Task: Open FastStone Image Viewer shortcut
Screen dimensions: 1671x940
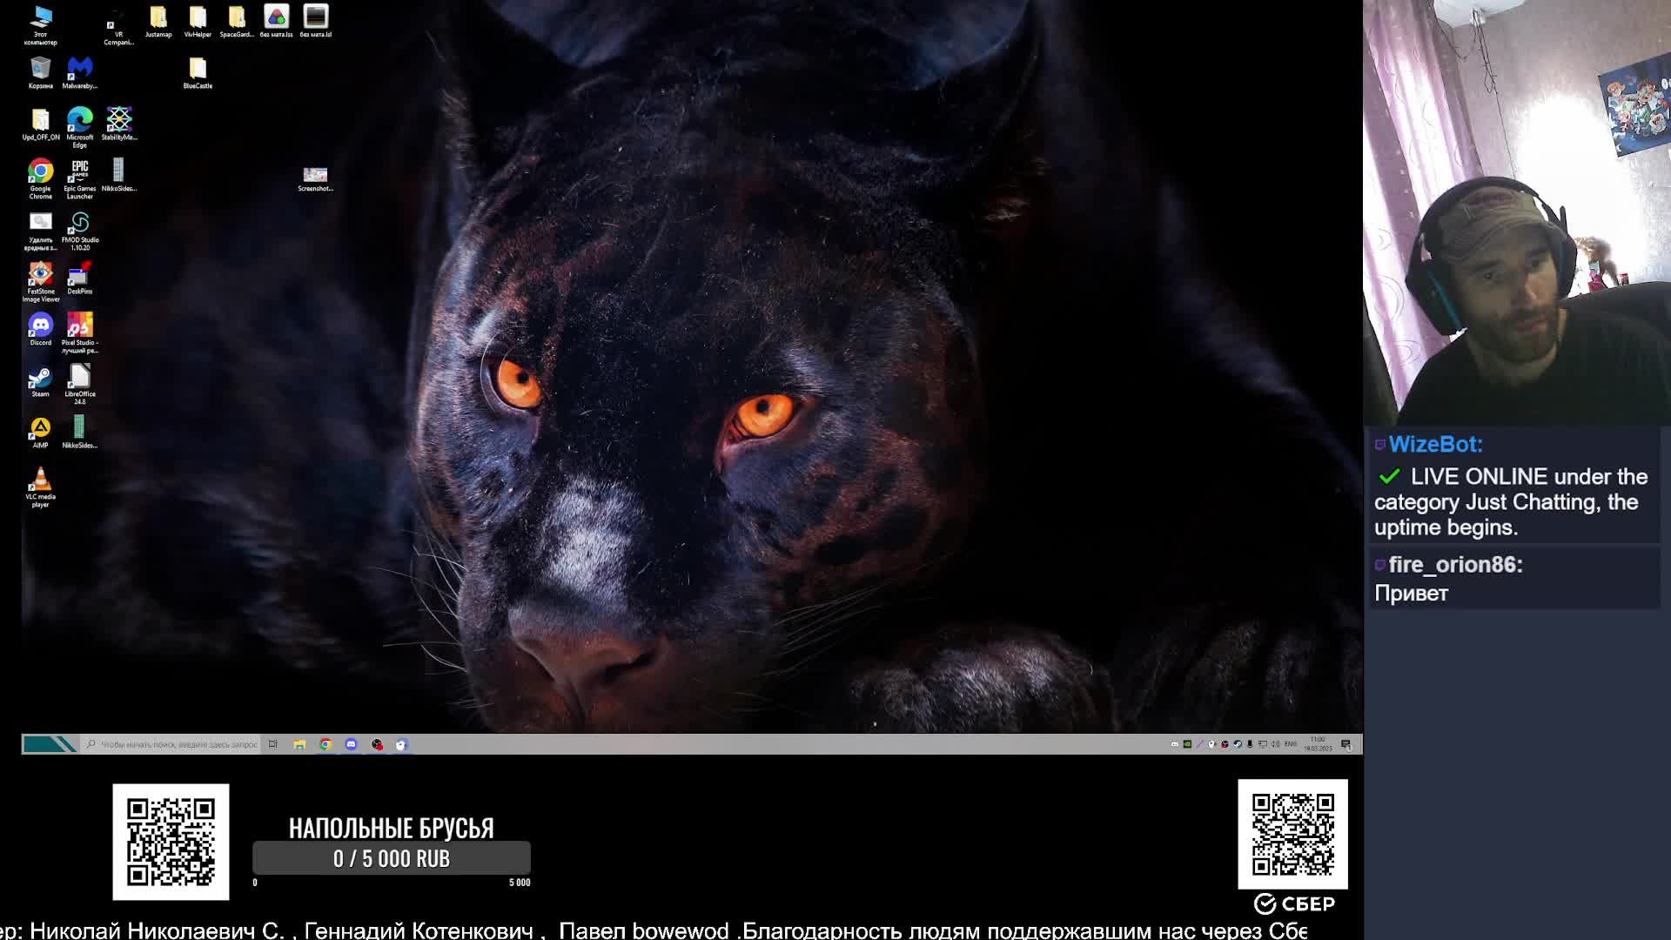Action: (40, 274)
